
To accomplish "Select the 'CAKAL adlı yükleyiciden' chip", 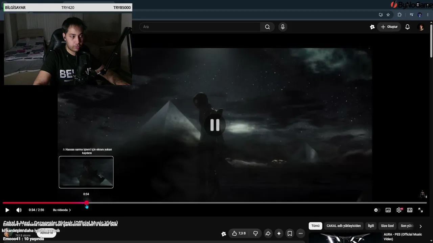I will coord(344,226).
